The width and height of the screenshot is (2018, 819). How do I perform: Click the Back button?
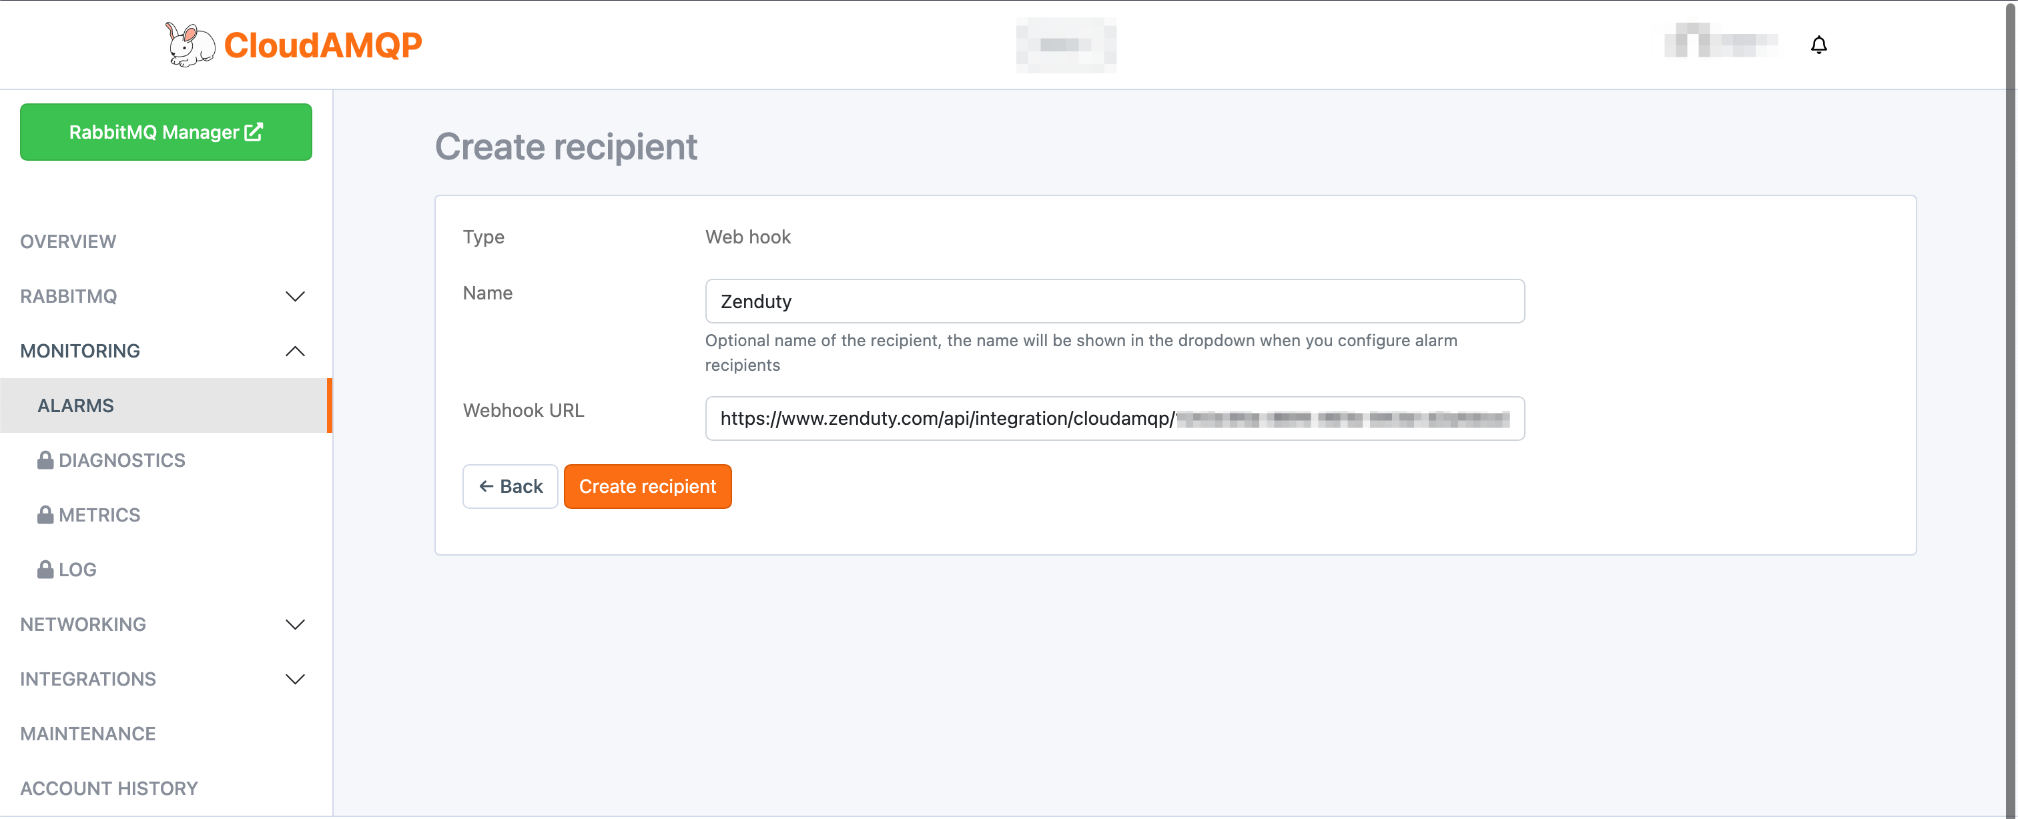point(510,486)
